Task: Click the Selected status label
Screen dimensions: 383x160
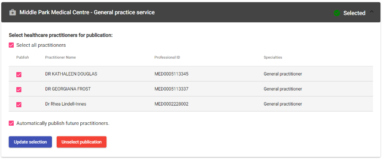Action: click(x=354, y=13)
